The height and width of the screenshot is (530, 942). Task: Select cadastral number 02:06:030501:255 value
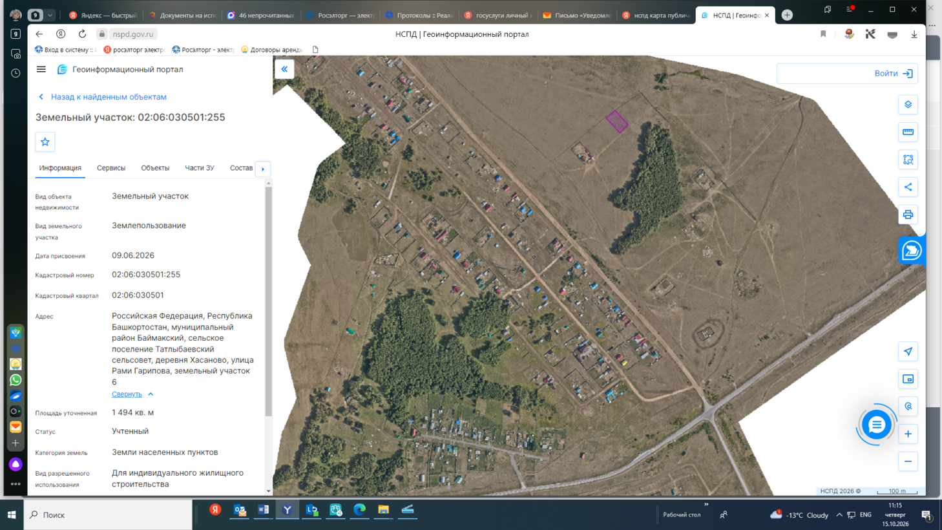coord(146,275)
